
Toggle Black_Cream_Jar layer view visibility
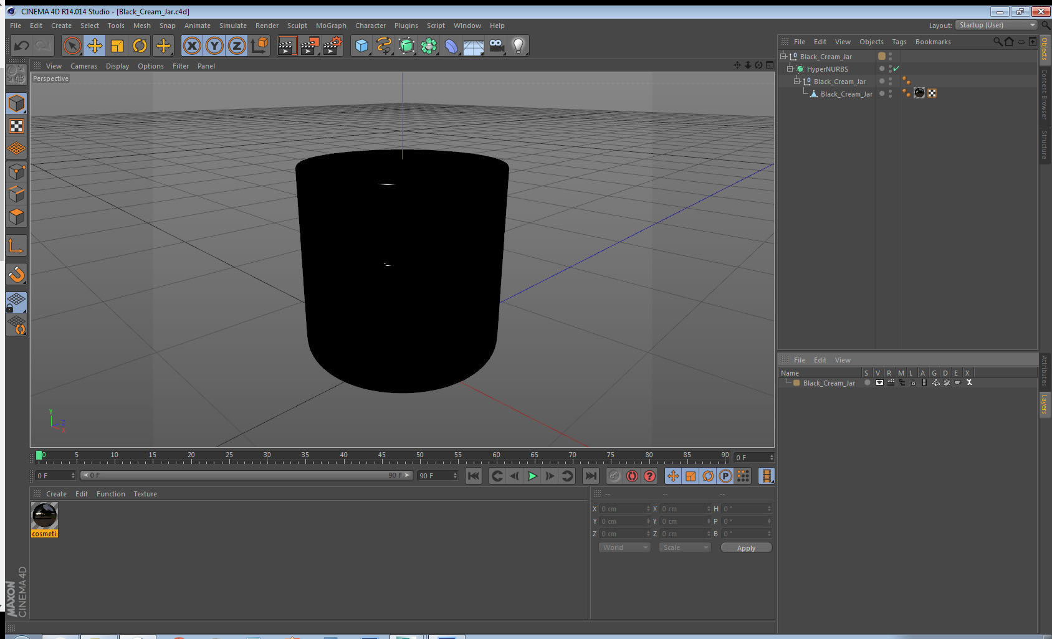pyautogui.click(x=879, y=382)
